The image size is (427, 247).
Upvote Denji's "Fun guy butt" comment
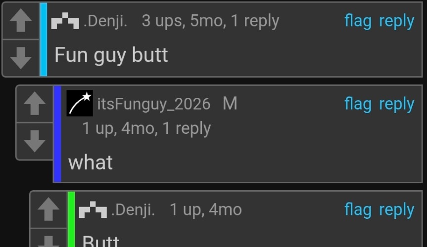pos(21,21)
